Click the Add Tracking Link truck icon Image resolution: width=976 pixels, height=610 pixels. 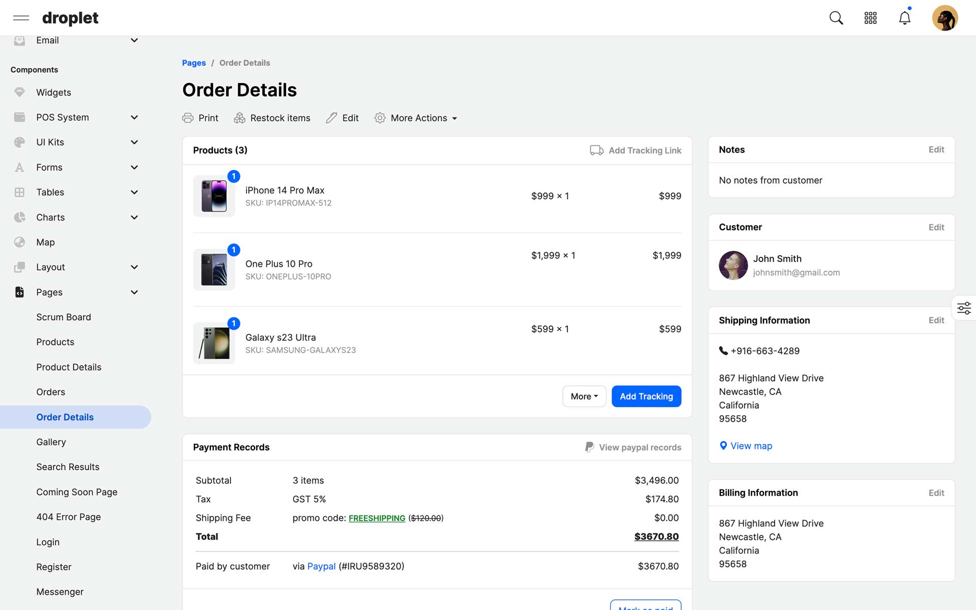click(x=596, y=150)
